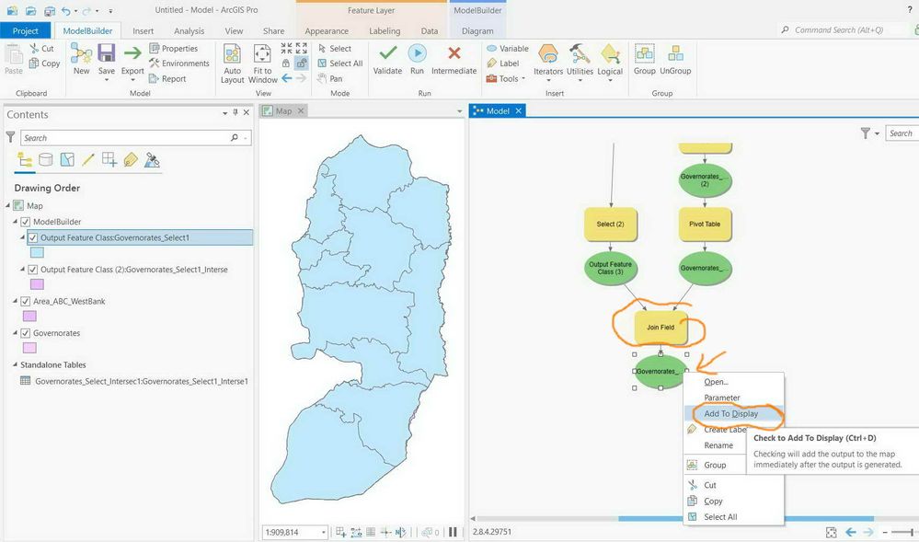Select the Pivot Table tool element
Viewport: 919px width, 542px height.
coord(705,225)
